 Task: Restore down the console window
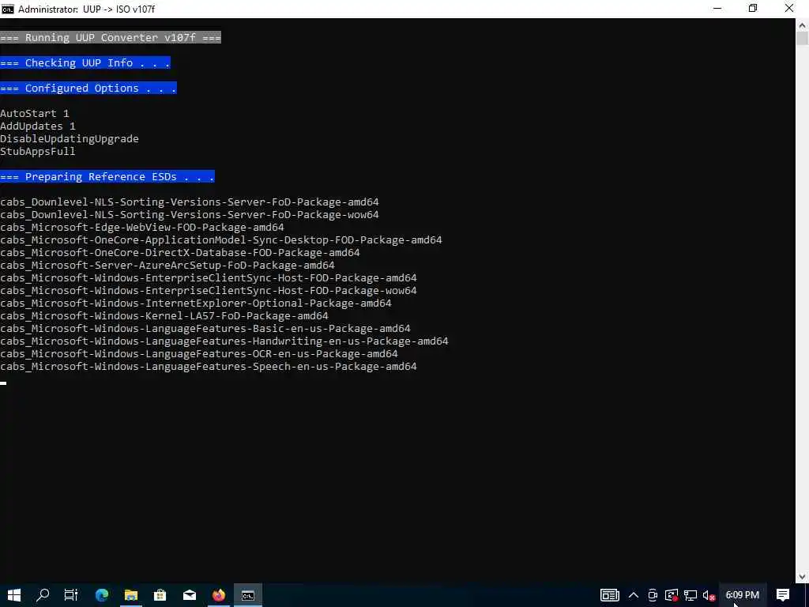[x=753, y=9]
